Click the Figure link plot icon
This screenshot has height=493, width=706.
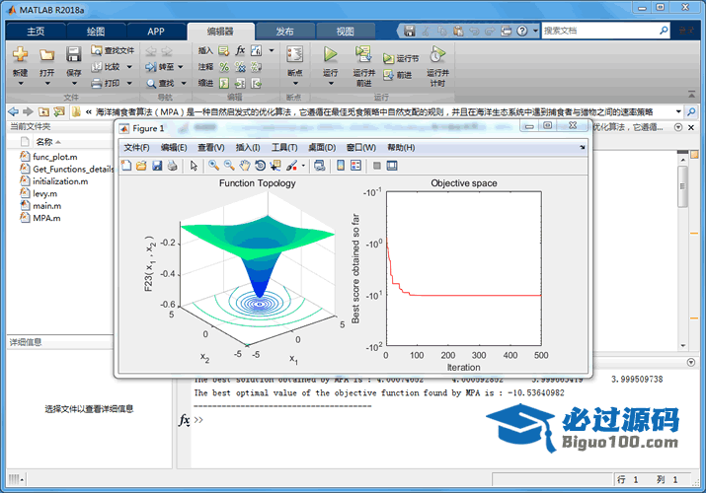[319, 166]
